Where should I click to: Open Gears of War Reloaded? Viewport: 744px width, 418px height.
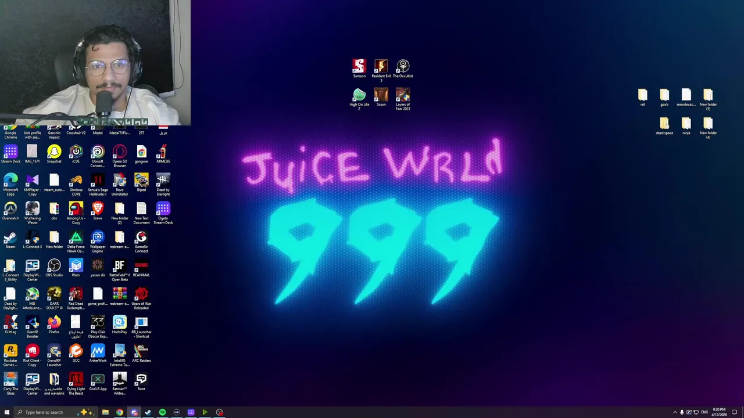click(x=141, y=298)
